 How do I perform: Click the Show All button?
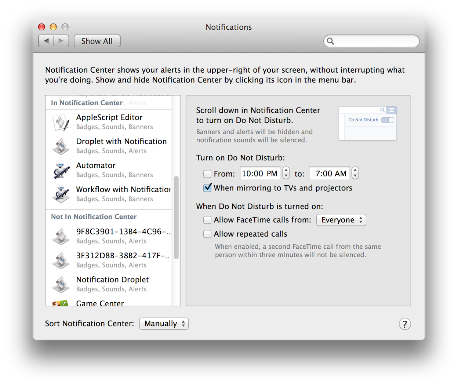coord(97,41)
